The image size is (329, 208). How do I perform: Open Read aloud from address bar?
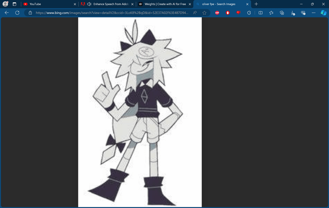pos(195,13)
